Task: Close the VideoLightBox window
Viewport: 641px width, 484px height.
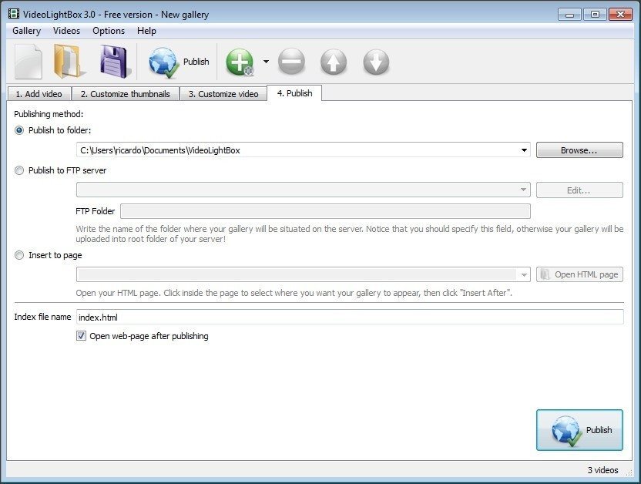Action: pos(620,15)
